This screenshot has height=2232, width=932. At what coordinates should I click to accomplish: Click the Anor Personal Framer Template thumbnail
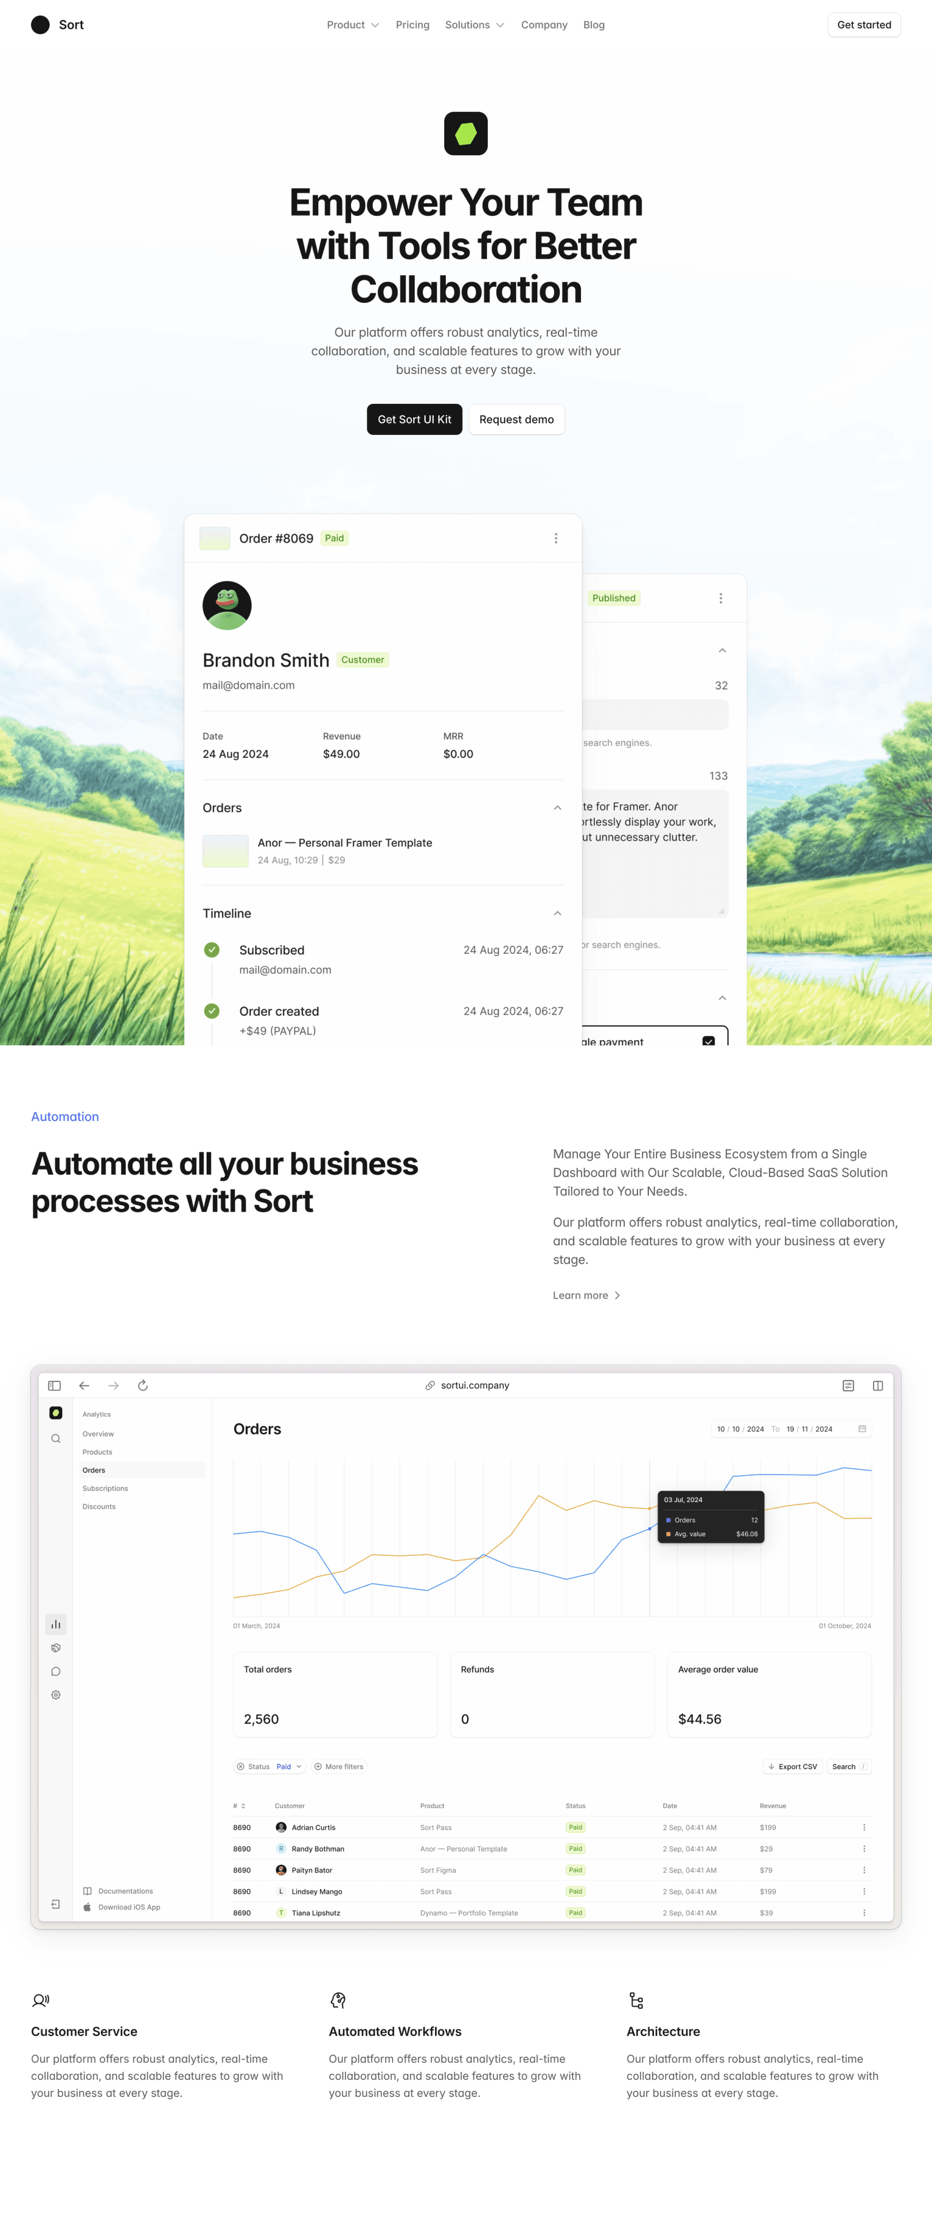226,851
